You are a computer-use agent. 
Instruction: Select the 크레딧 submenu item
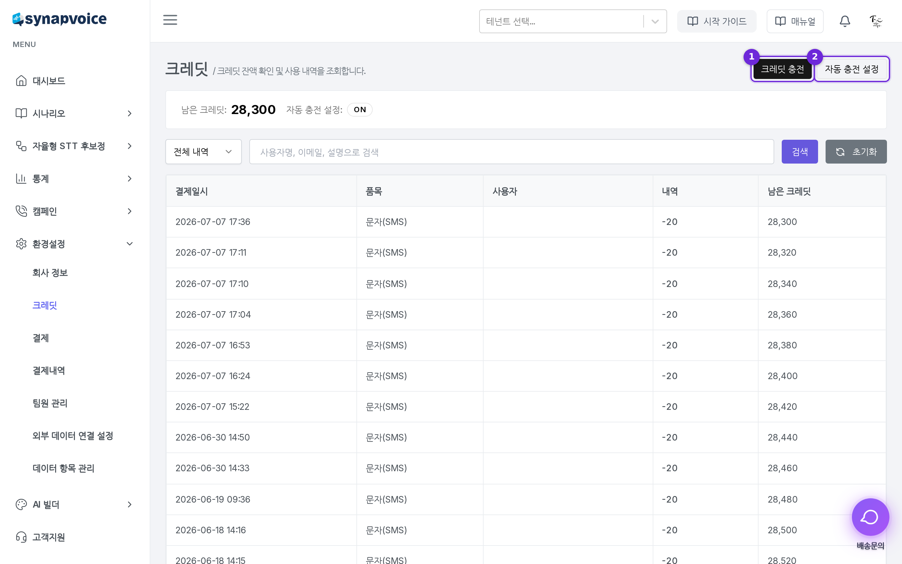45,305
